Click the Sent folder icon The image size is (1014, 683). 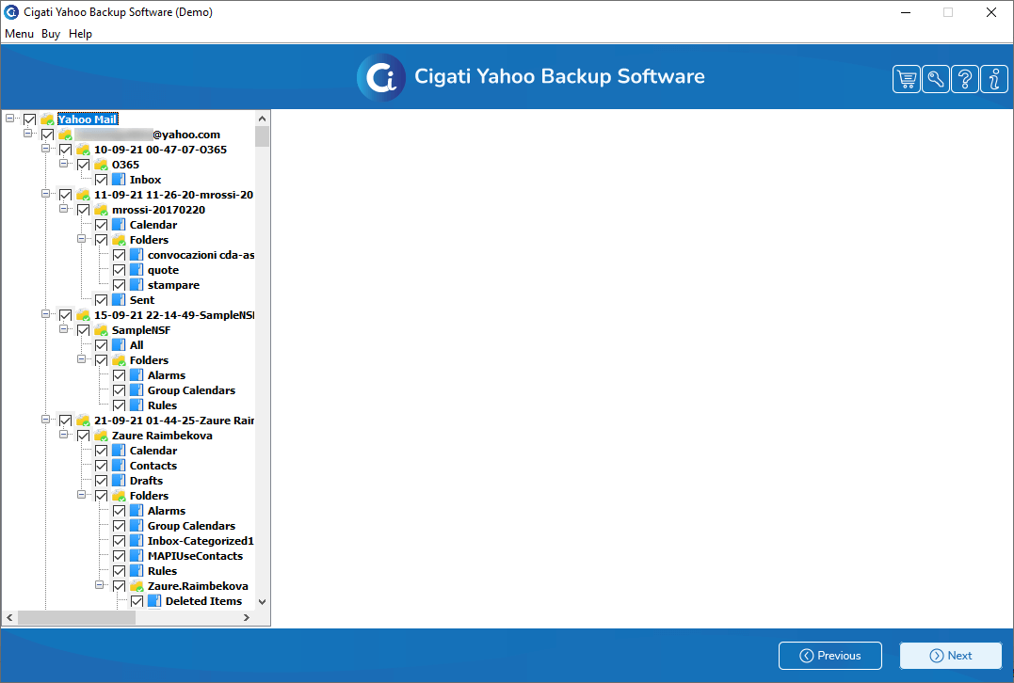119,300
